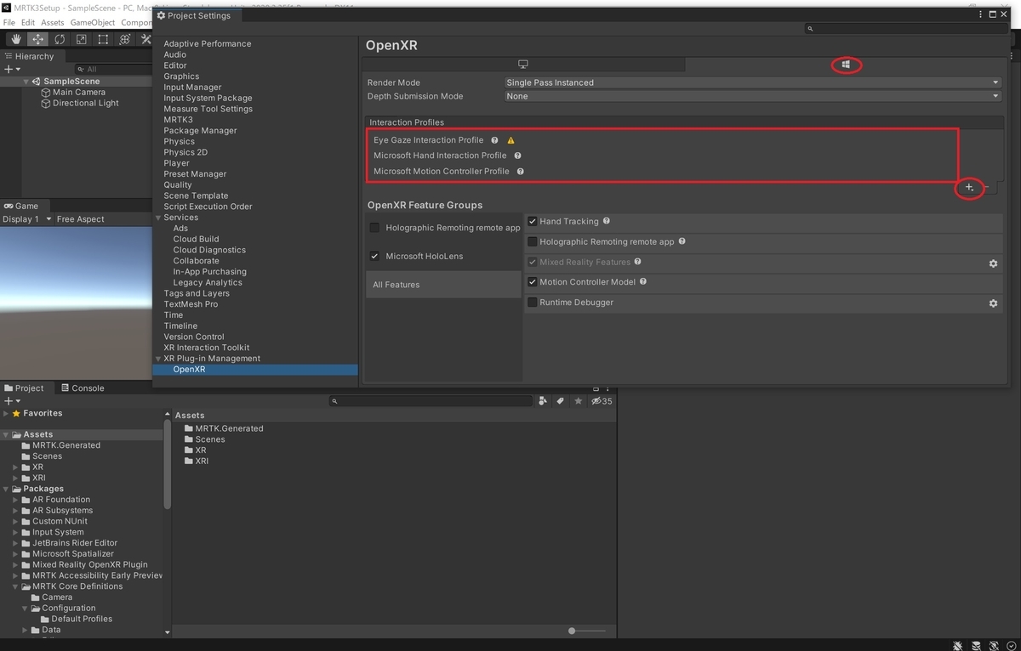
Task: Open the GameObject menu
Action: pyautogui.click(x=94, y=22)
